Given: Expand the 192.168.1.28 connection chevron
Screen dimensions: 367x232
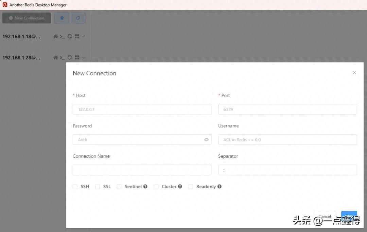Looking at the screenshot, I should tap(83, 57).
